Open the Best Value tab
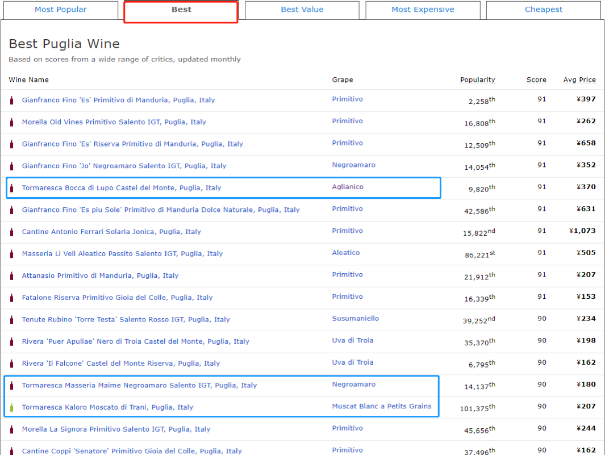 click(302, 10)
